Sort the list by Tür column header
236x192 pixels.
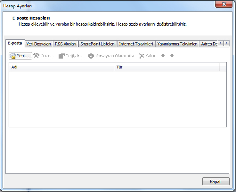(x=167, y=67)
